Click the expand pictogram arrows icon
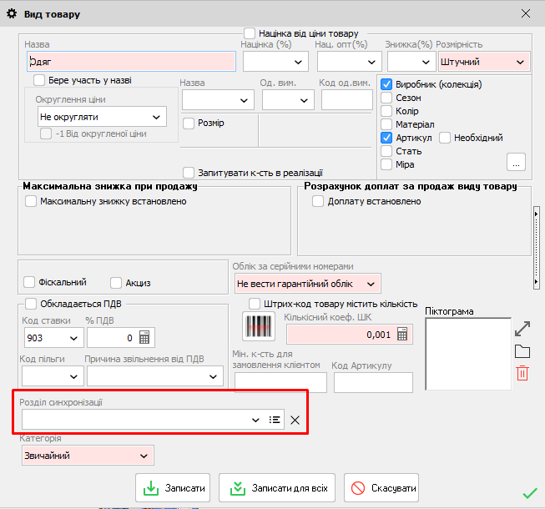 (522, 329)
